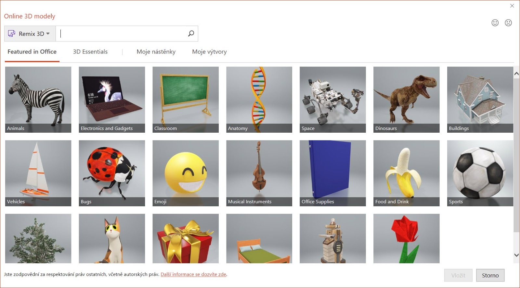The width and height of the screenshot is (520, 288).
Task: Click the scrollbar up arrow
Action: tap(516, 74)
